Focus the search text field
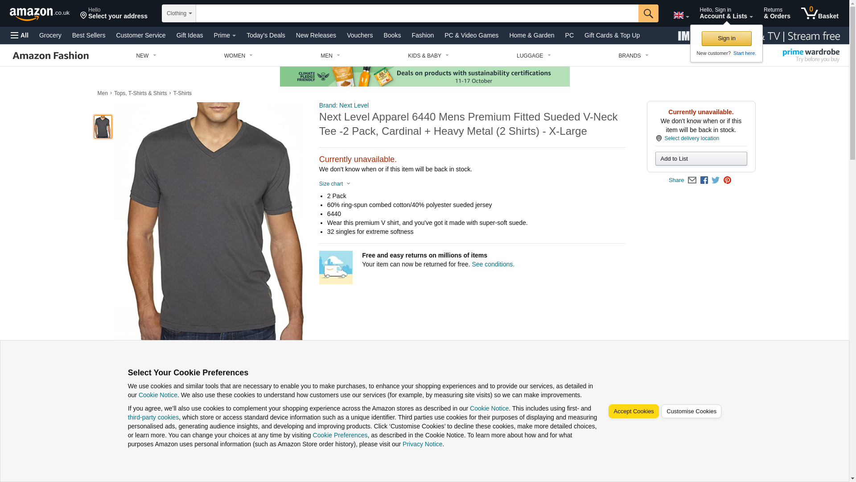This screenshot has height=482, width=856. [417, 13]
